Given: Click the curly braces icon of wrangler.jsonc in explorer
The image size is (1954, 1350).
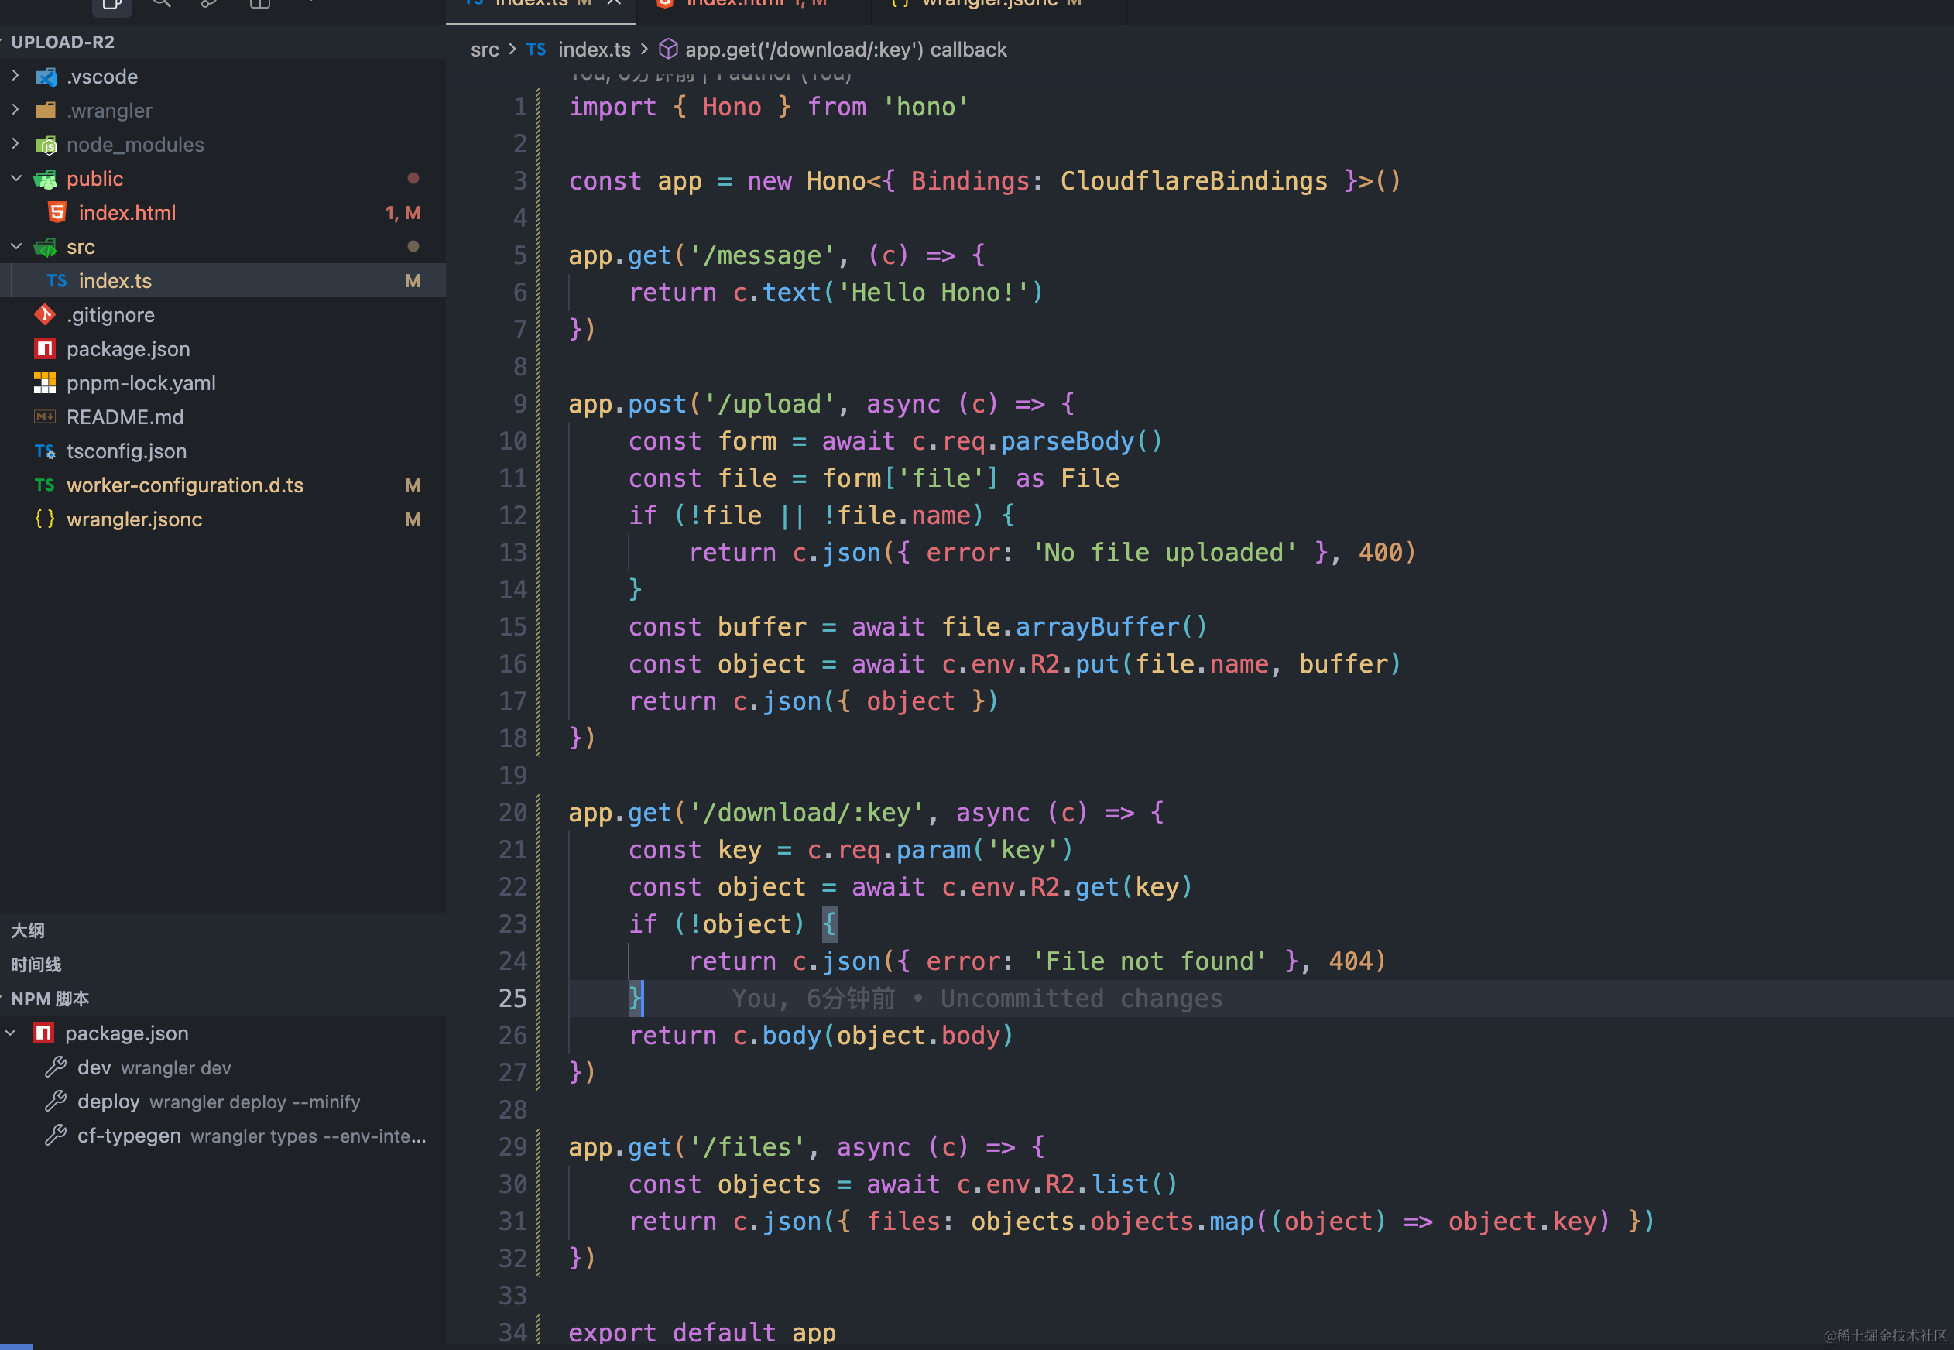Looking at the screenshot, I should click(45, 519).
